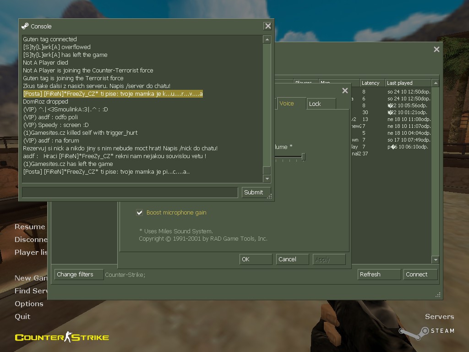The width and height of the screenshot is (469, 352).
Task: Click console line 'DomRoz dropped'
Action: pyautogui.click(x=45, y=101)
